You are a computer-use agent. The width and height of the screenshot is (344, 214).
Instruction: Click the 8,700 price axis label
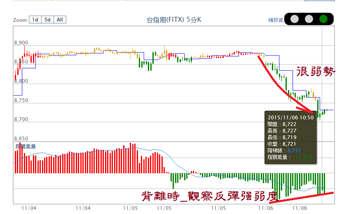coord(21,119)
